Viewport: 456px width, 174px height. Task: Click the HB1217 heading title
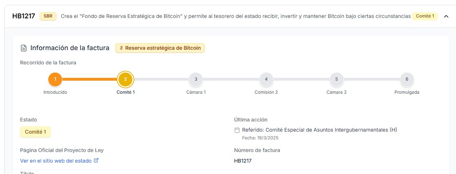click(24, 16)
